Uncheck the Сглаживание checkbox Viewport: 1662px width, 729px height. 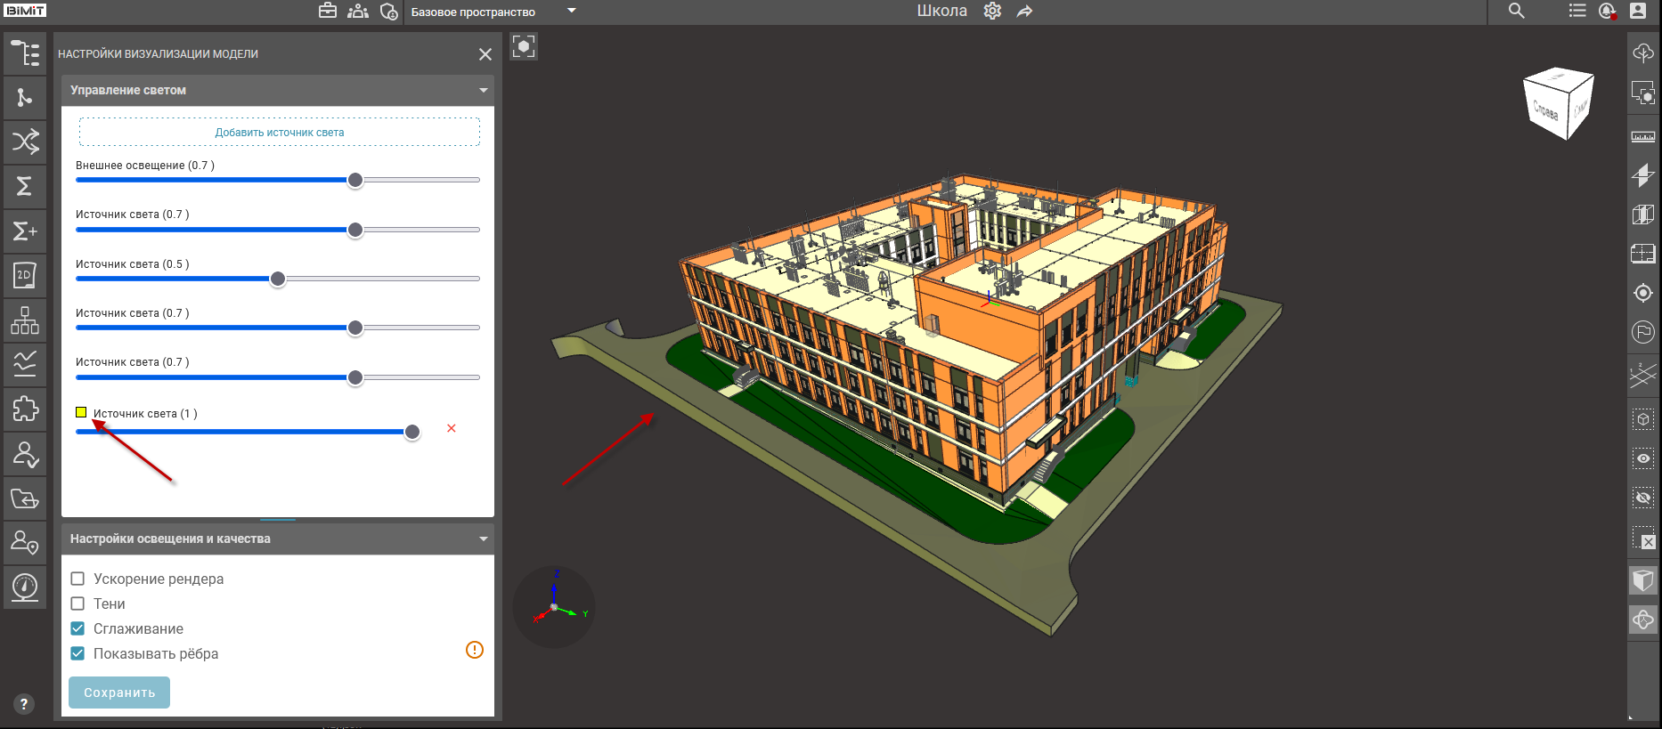78,628
